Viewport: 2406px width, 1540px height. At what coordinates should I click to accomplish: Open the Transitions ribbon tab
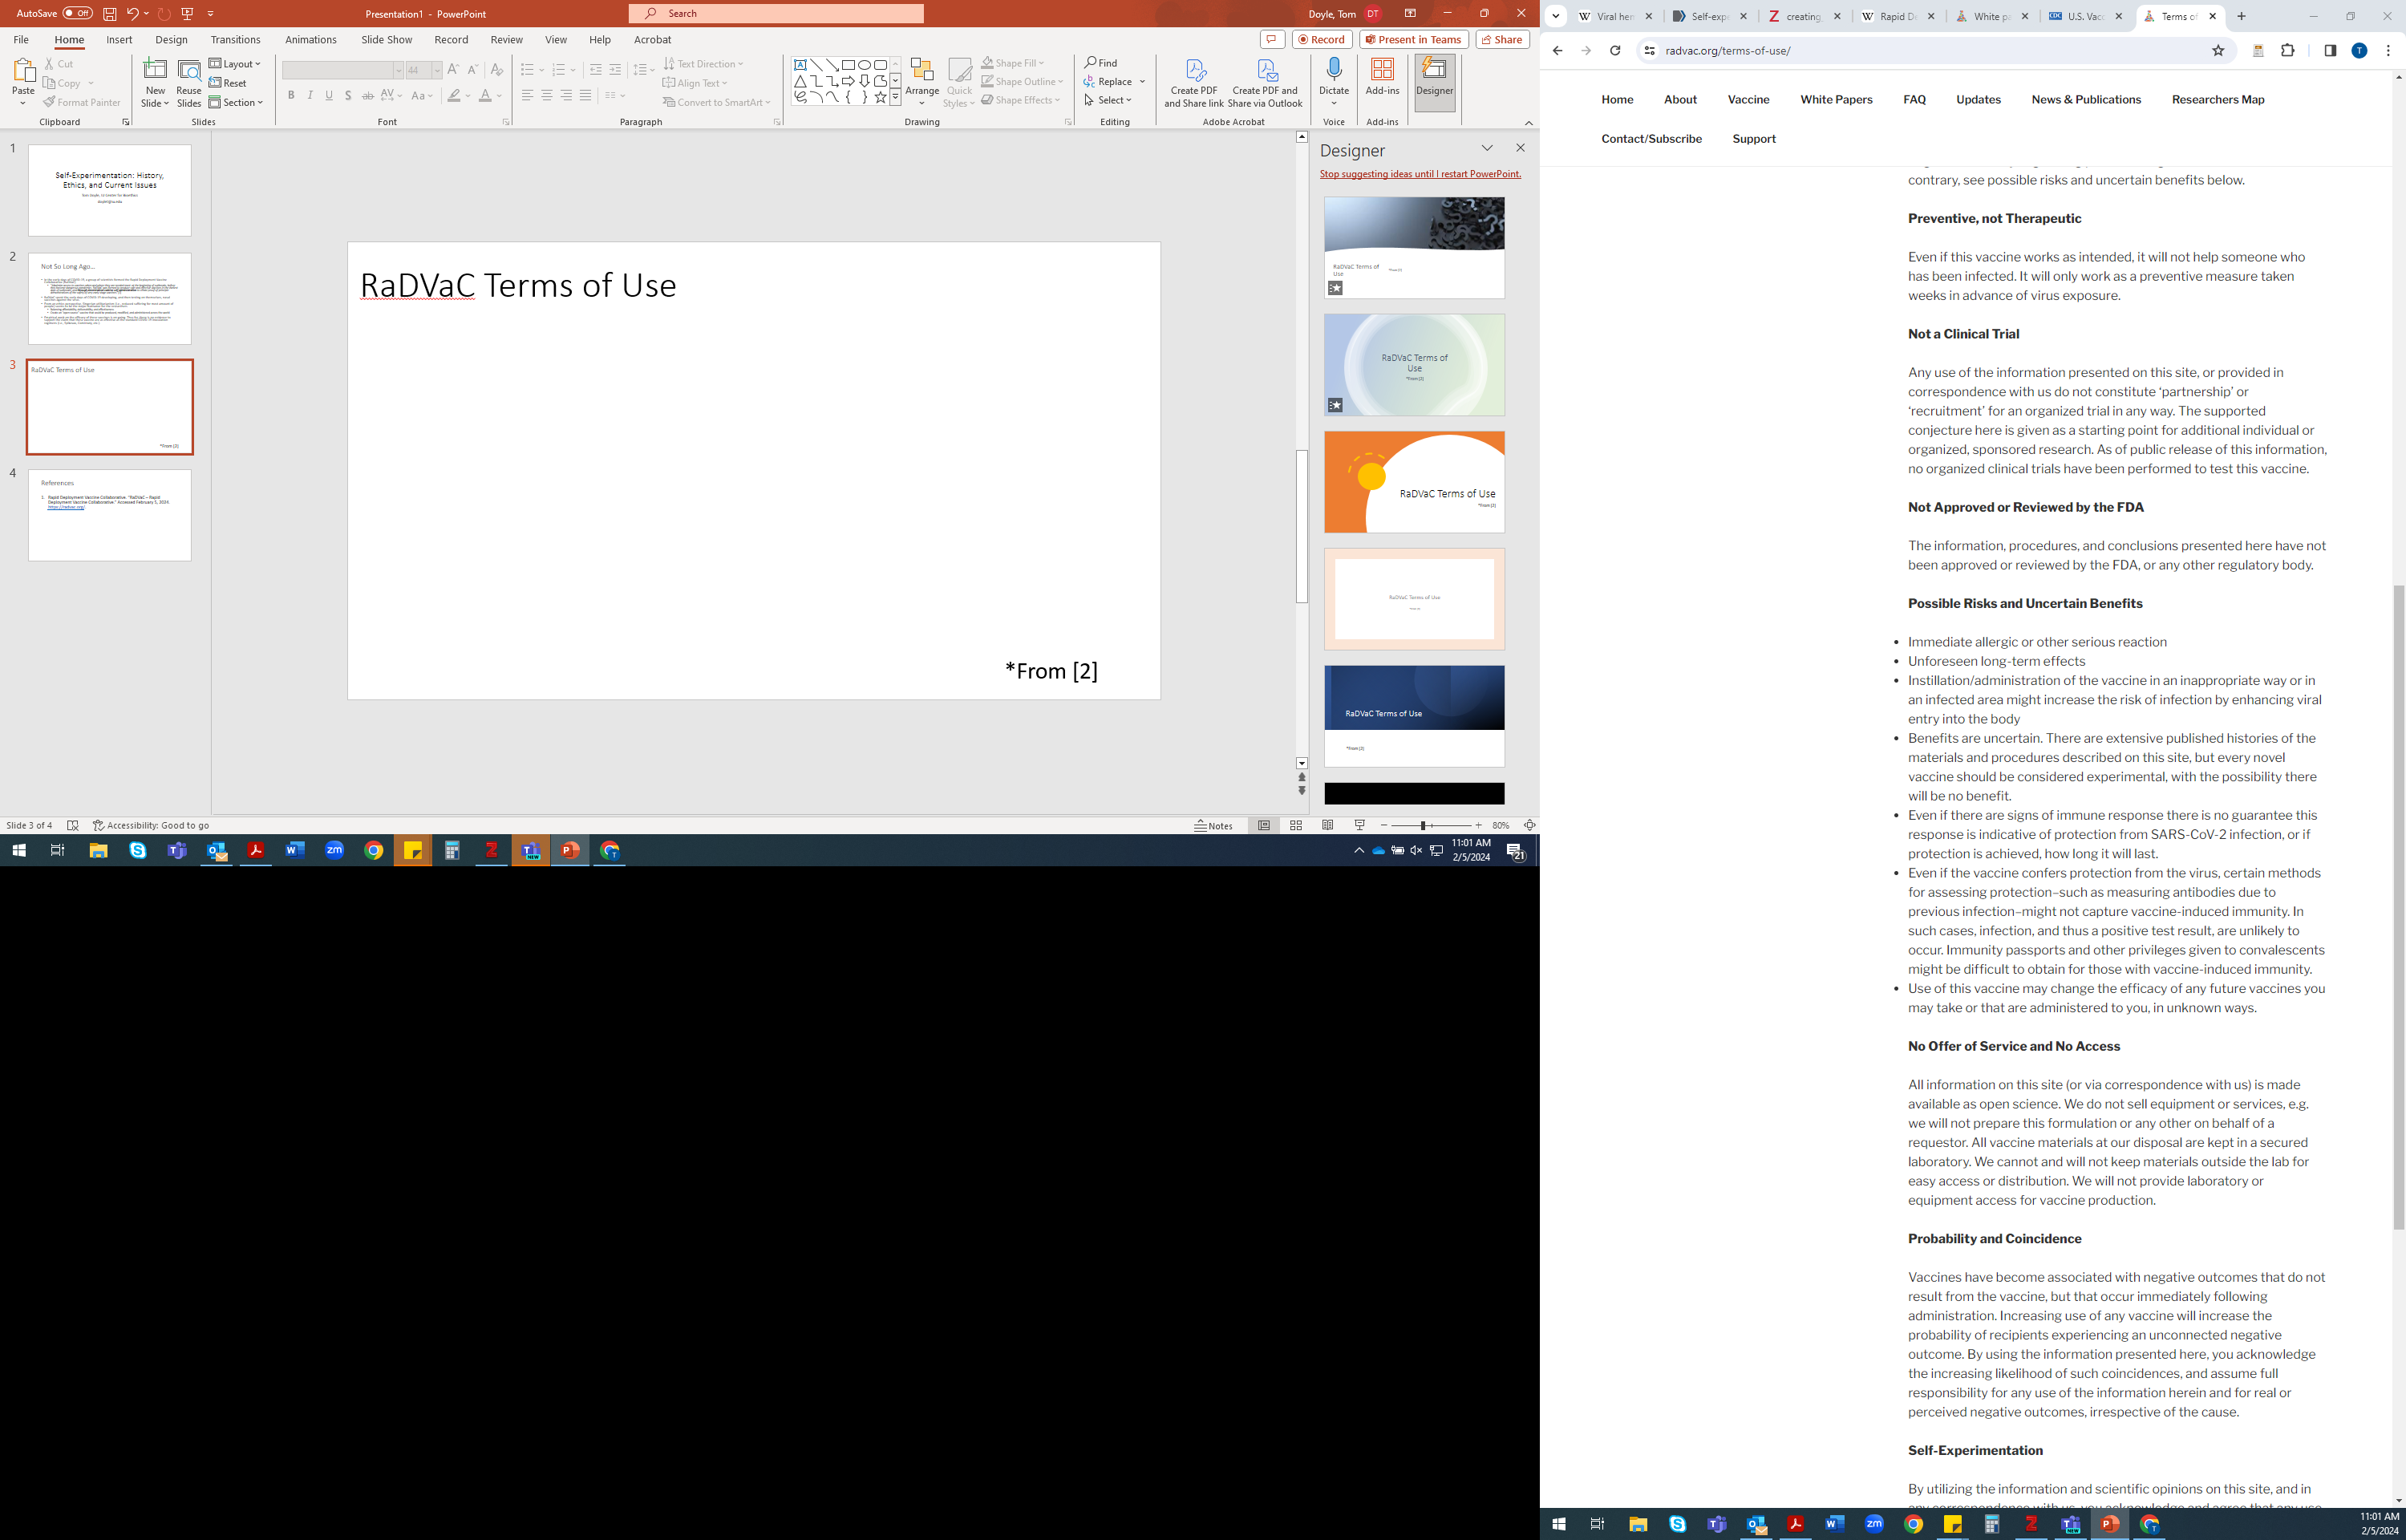point(235,40)
